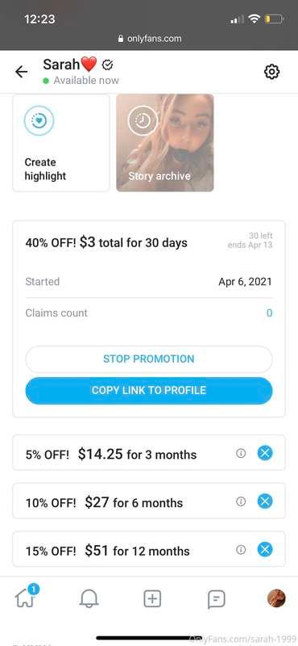
Task: Tap the verified badge next to Sarah
Action: click(x=107, y=65)
